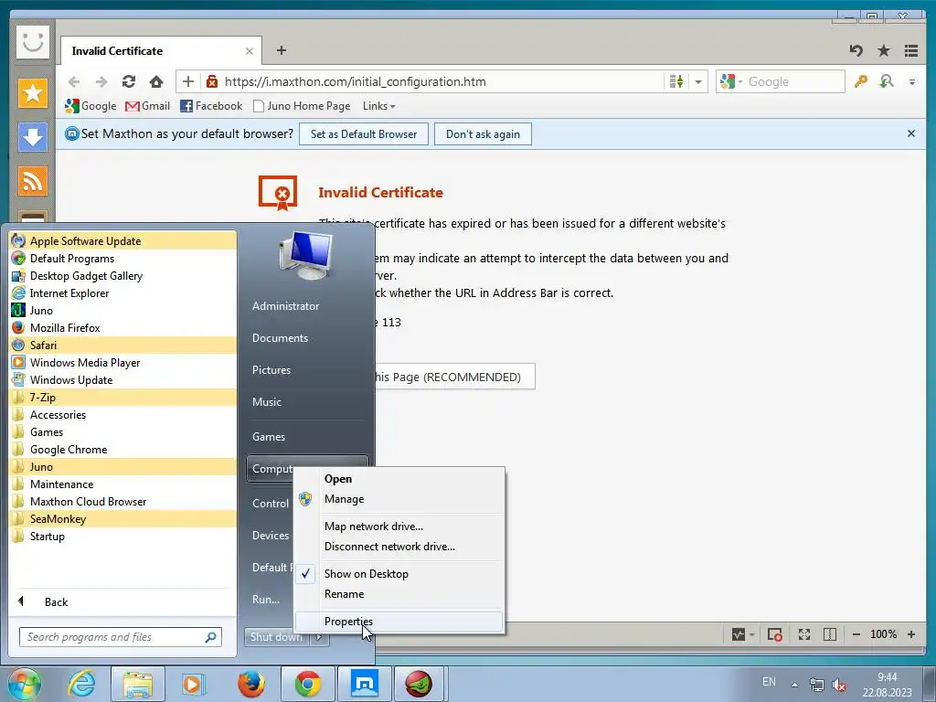Image resolution: width=936 pixels, height=702 pixels.
Task: Click the split screen icon in status bar
Action: point(830,634)
